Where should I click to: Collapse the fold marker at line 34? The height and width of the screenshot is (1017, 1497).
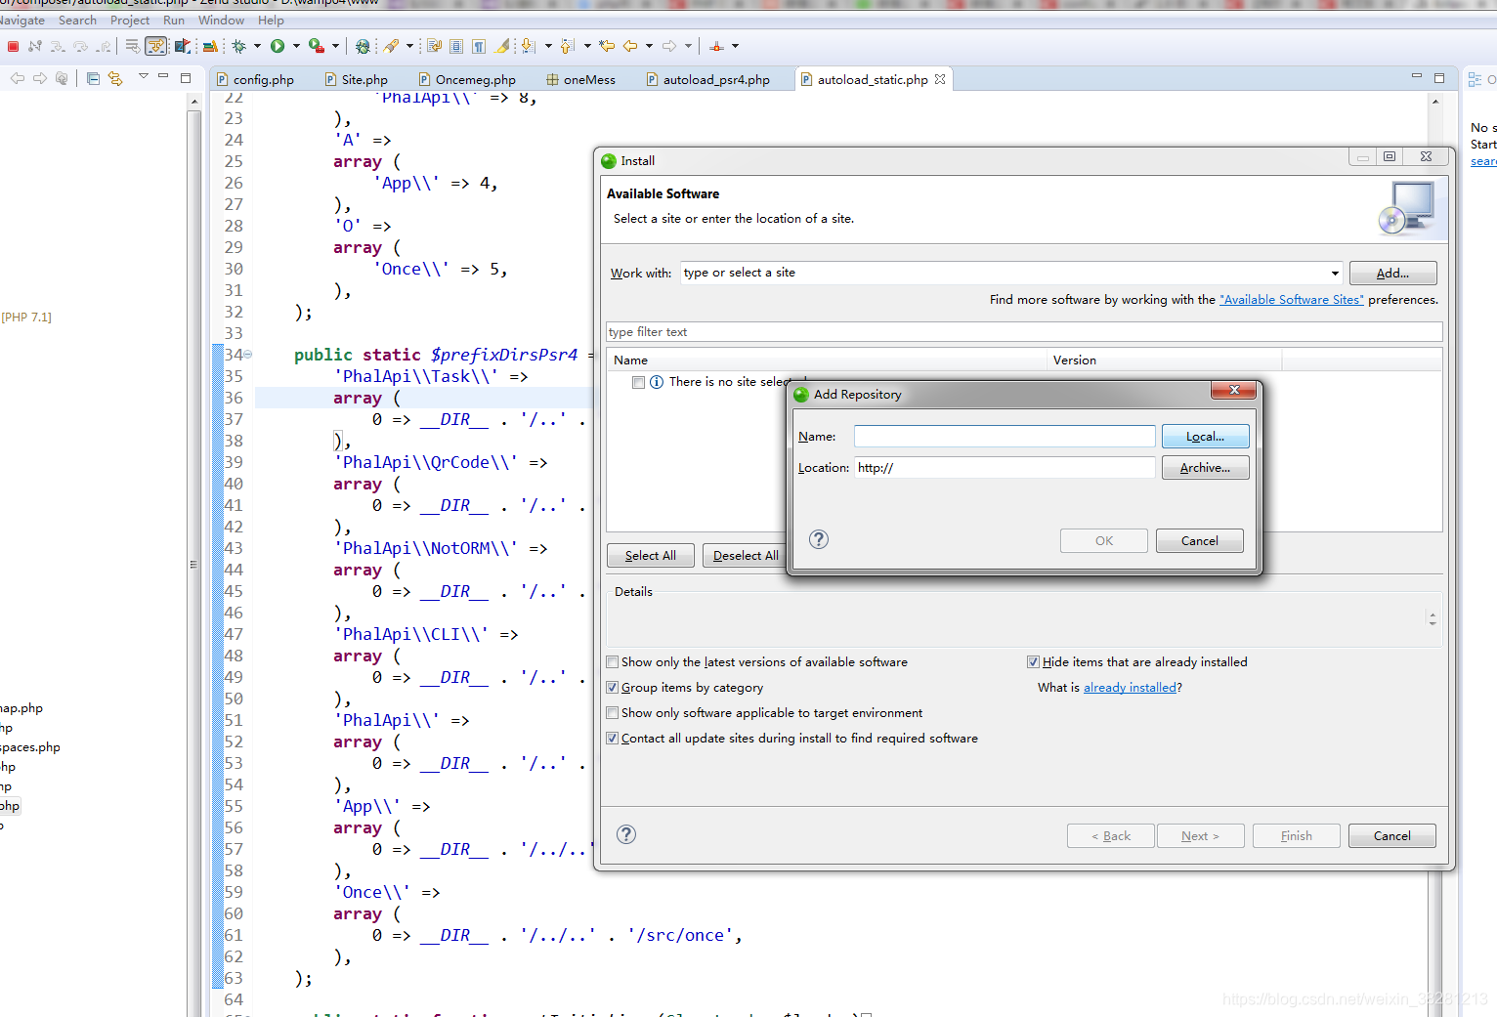248,355
